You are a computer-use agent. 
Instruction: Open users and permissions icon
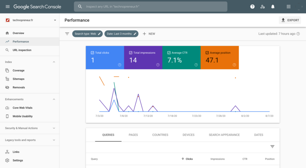pos(262,6)
